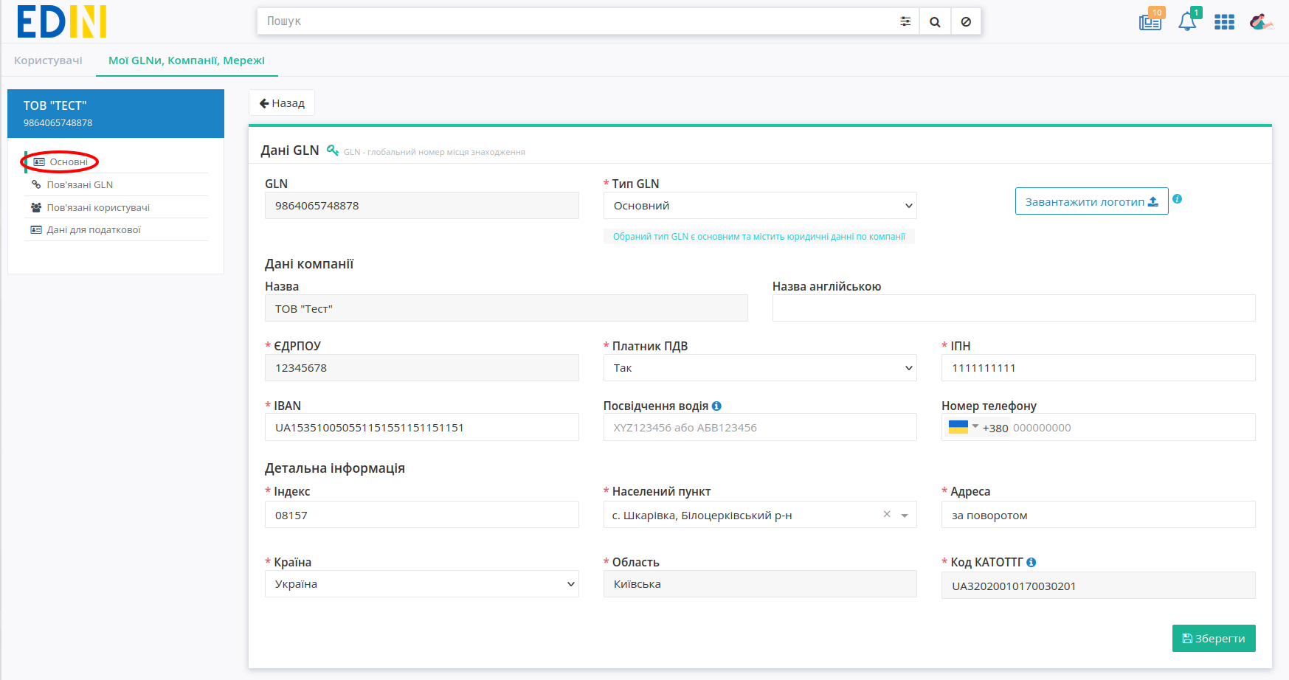This screenshot has width=1289, height=680.
Task: Show info icon beside logo upload button
Action: click(1178, 198)
